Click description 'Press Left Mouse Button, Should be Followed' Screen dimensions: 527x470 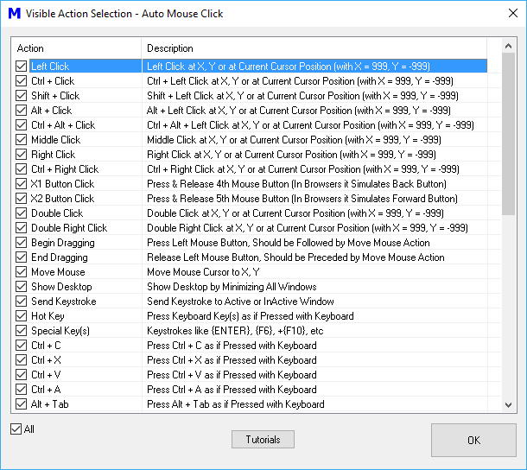click(x=289, y=243)
